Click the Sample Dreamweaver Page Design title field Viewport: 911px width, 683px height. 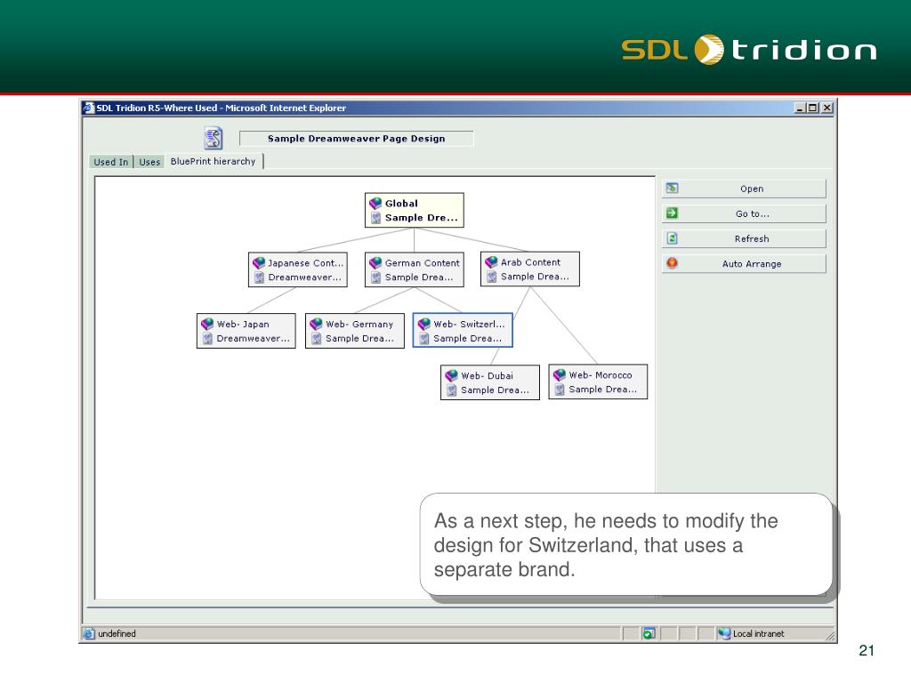[356, 138]
